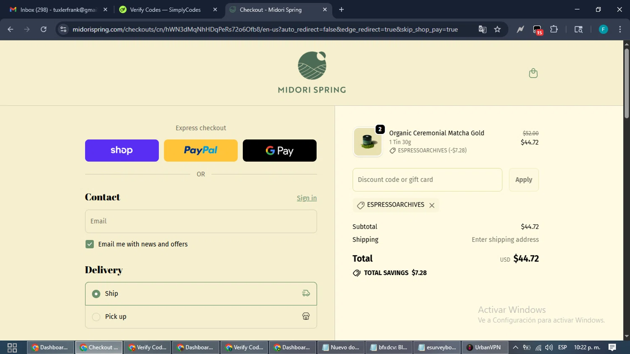This screenshot has width=630, height=354.
Task: Click the scrollbar down arrow
Action: pos(627,336)
